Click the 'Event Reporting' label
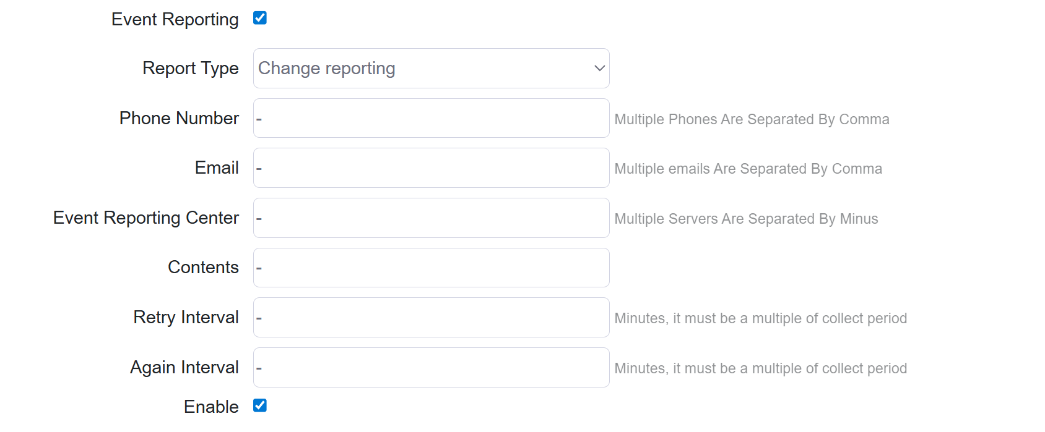 coord(175,20)
